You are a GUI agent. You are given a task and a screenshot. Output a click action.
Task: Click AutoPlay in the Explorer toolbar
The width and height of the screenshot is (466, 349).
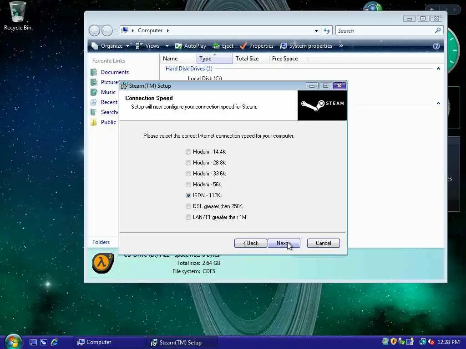(191, 46)
